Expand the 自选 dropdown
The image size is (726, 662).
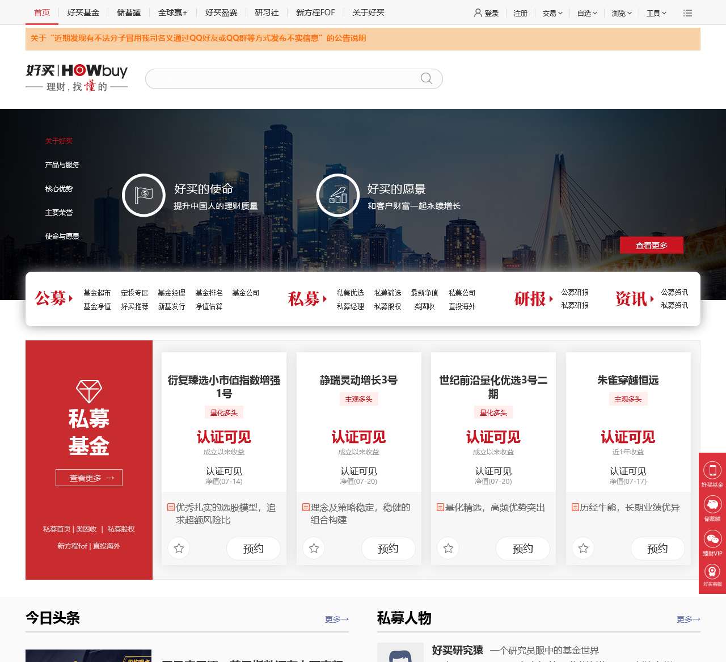tap(587, 13)
